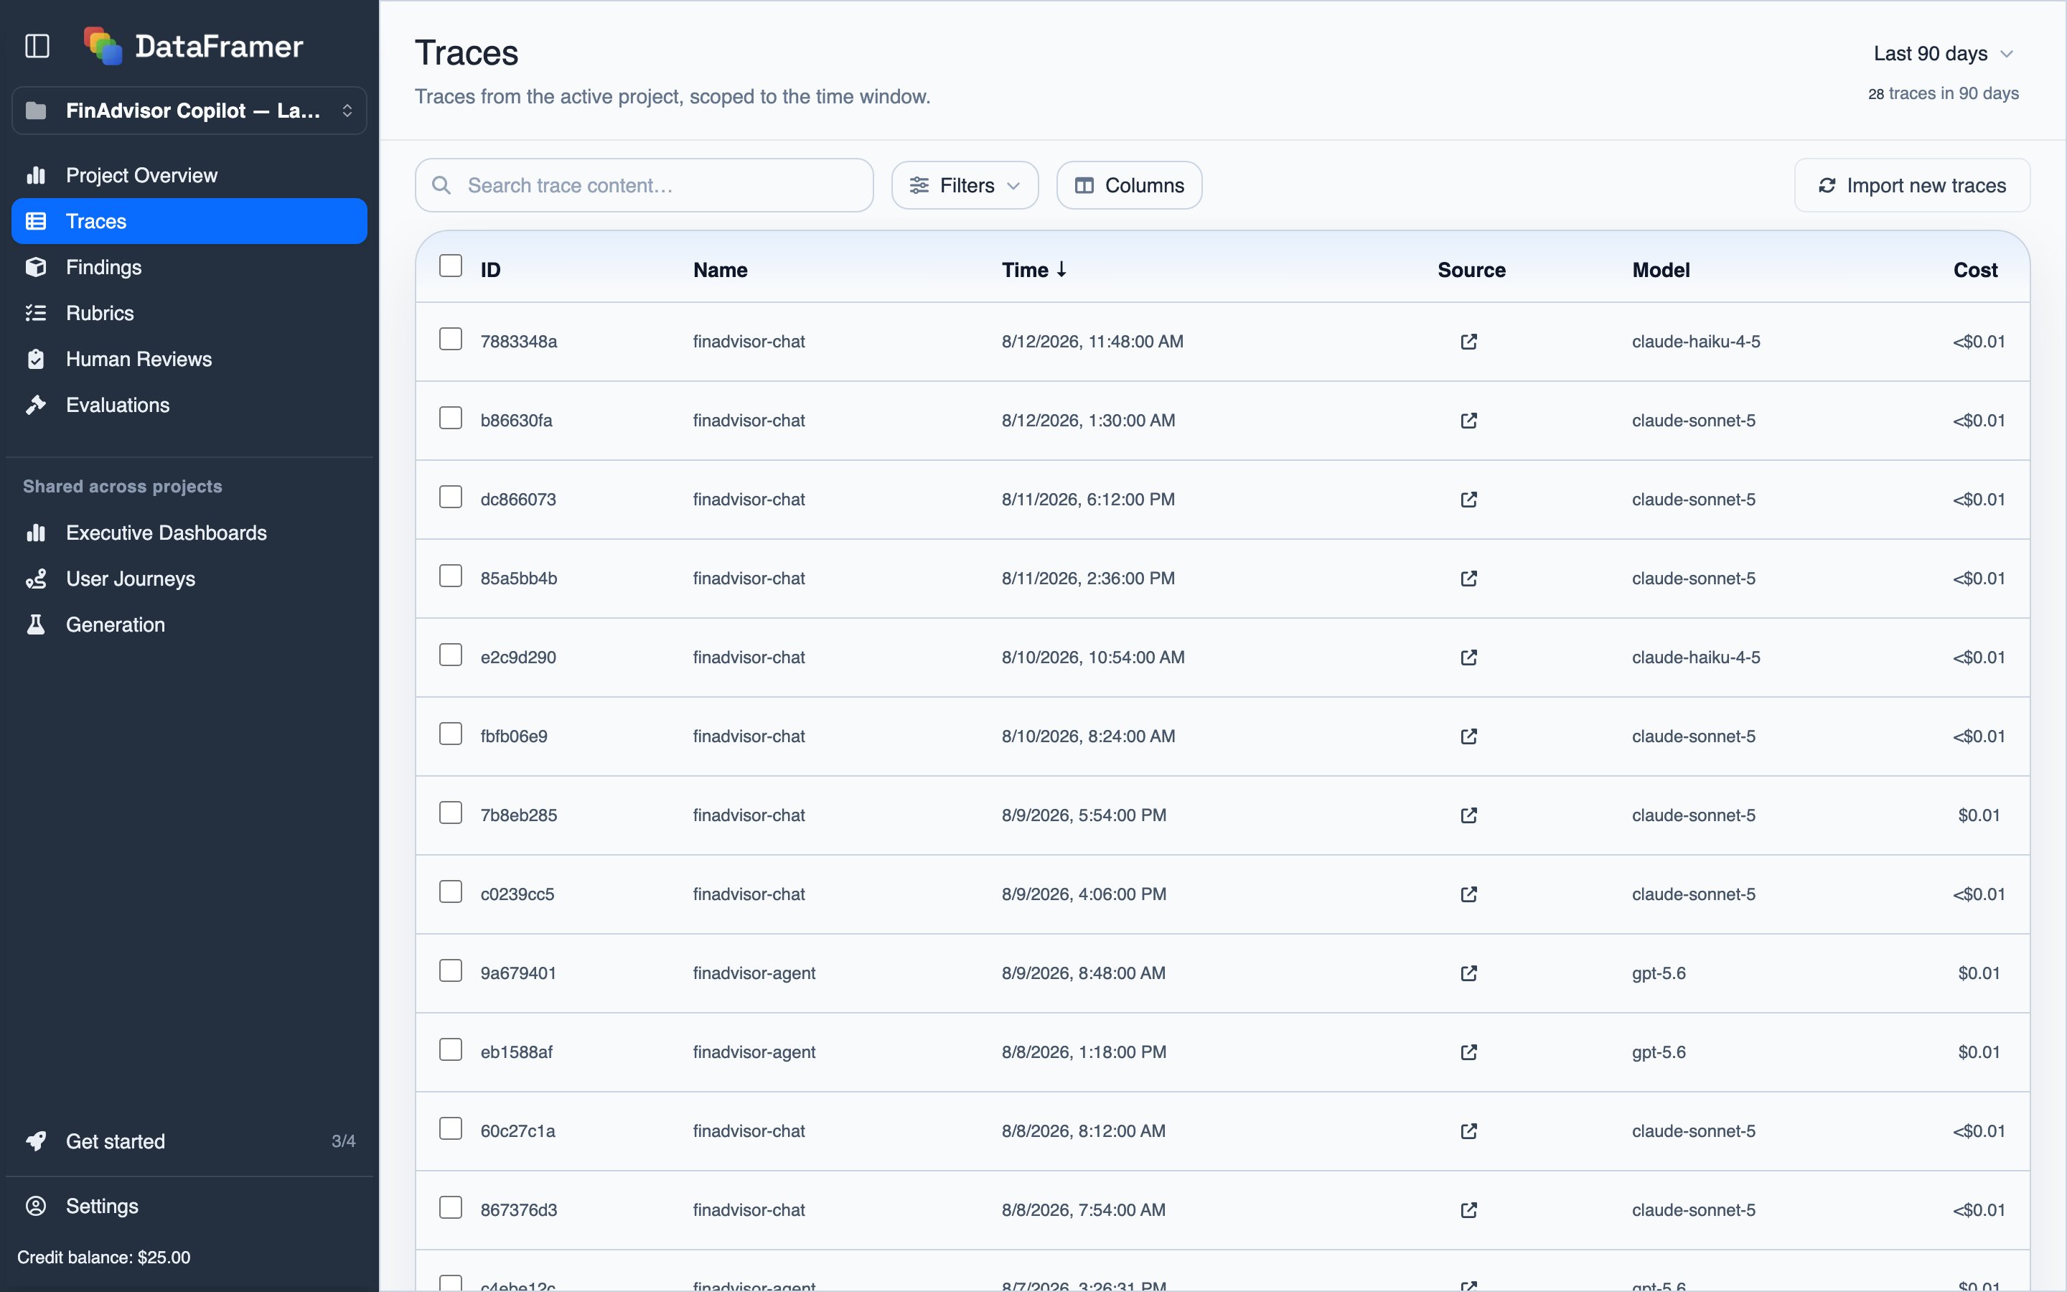2067x1292 pixels.
Task: Click the Time sort arrow
Action: (x=1061, y=269)
